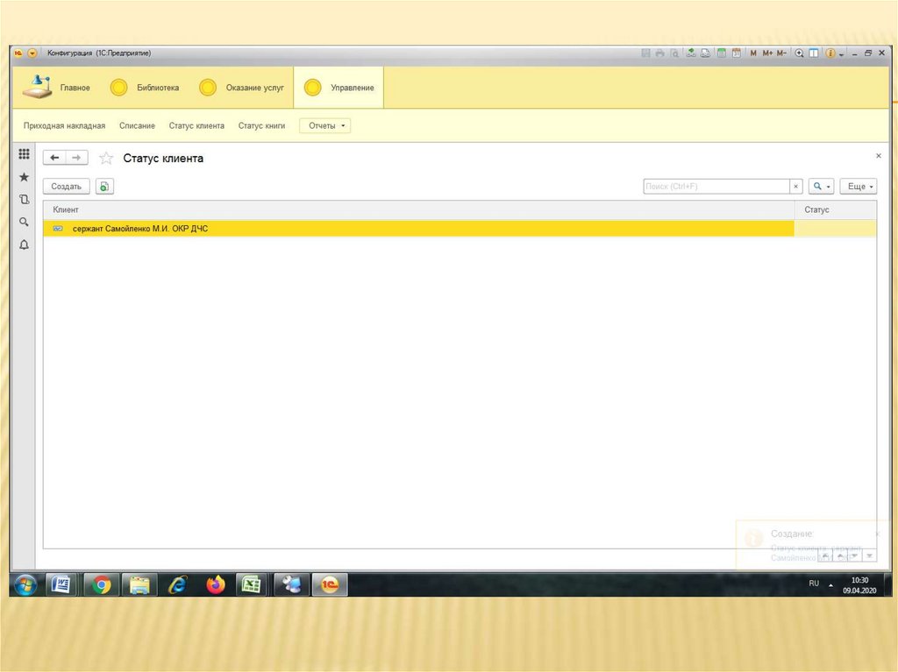This screenshot has width=898, height=672.
Task: Open the calculator icon in title bar
Action: pos(722,53)
